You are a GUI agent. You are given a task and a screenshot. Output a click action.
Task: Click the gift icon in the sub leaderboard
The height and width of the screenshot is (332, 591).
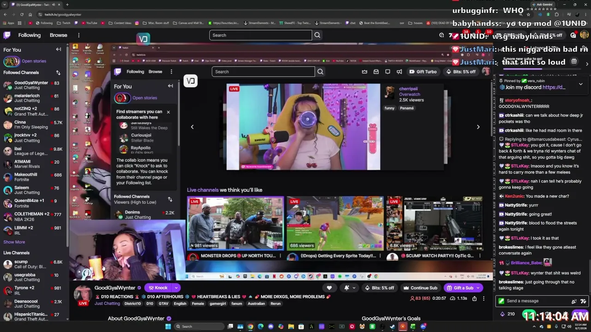[574, 61]
